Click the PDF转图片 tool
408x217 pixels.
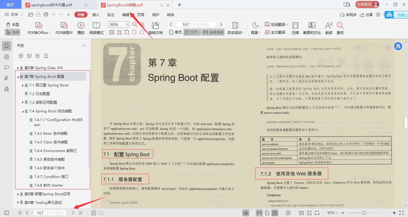(64, 29)
